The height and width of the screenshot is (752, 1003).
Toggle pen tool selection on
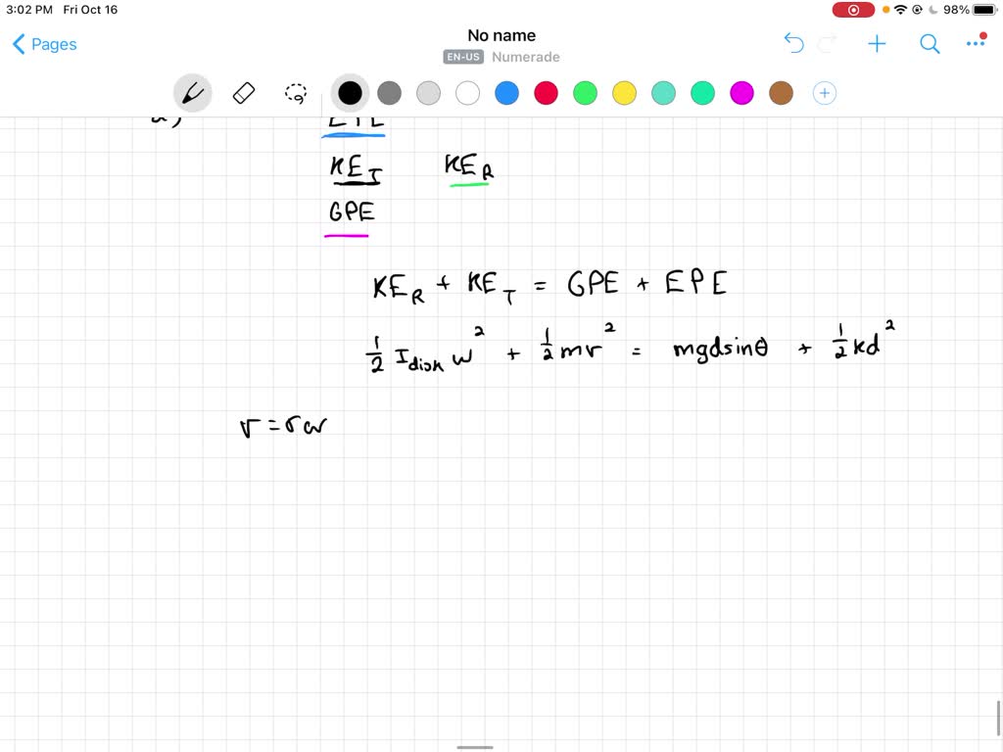pyautogui.click(x=192, y=92)
